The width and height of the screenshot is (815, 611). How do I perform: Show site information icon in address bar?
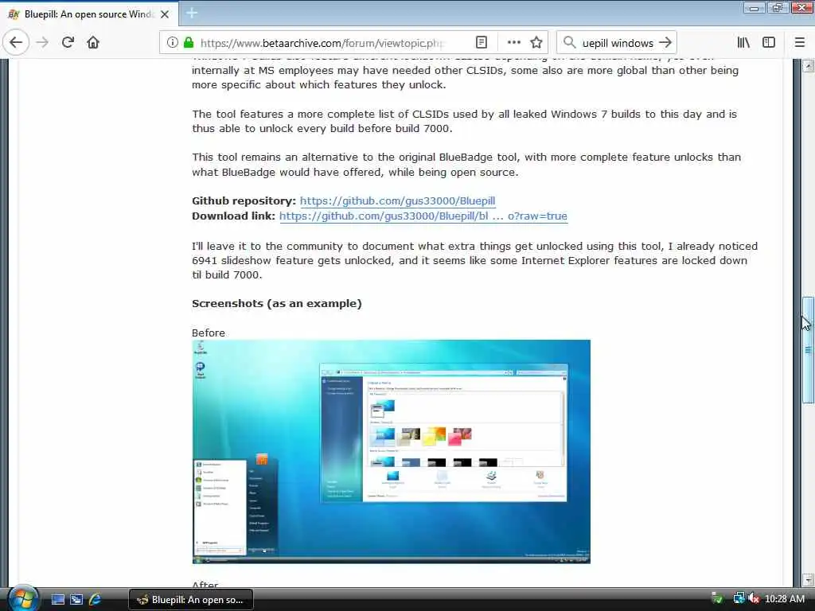click(173, 43)
